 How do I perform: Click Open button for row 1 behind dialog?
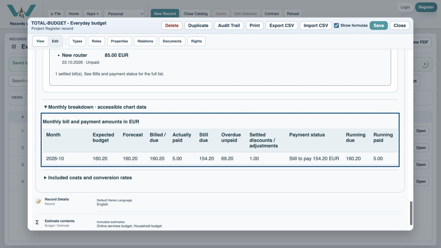[421, 131]
